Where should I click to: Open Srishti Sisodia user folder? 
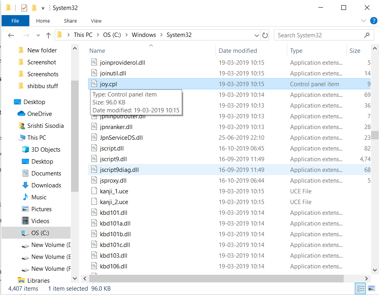pos(46,126)
